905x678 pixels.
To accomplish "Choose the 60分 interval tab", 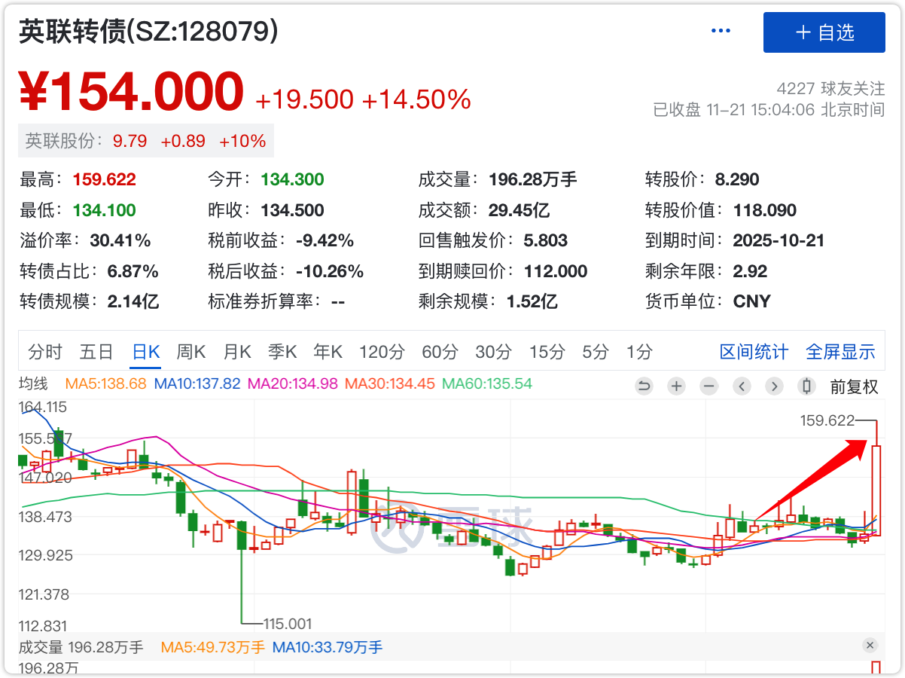I will (x=440, y=352).
